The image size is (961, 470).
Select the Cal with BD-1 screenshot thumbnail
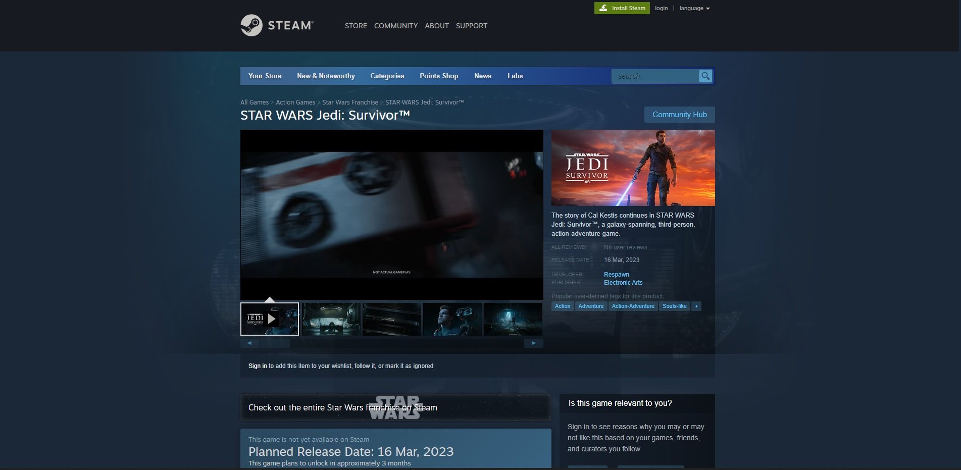coord(452,319)
